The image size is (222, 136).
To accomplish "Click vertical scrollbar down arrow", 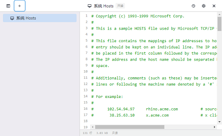I will tap(219, 122).
